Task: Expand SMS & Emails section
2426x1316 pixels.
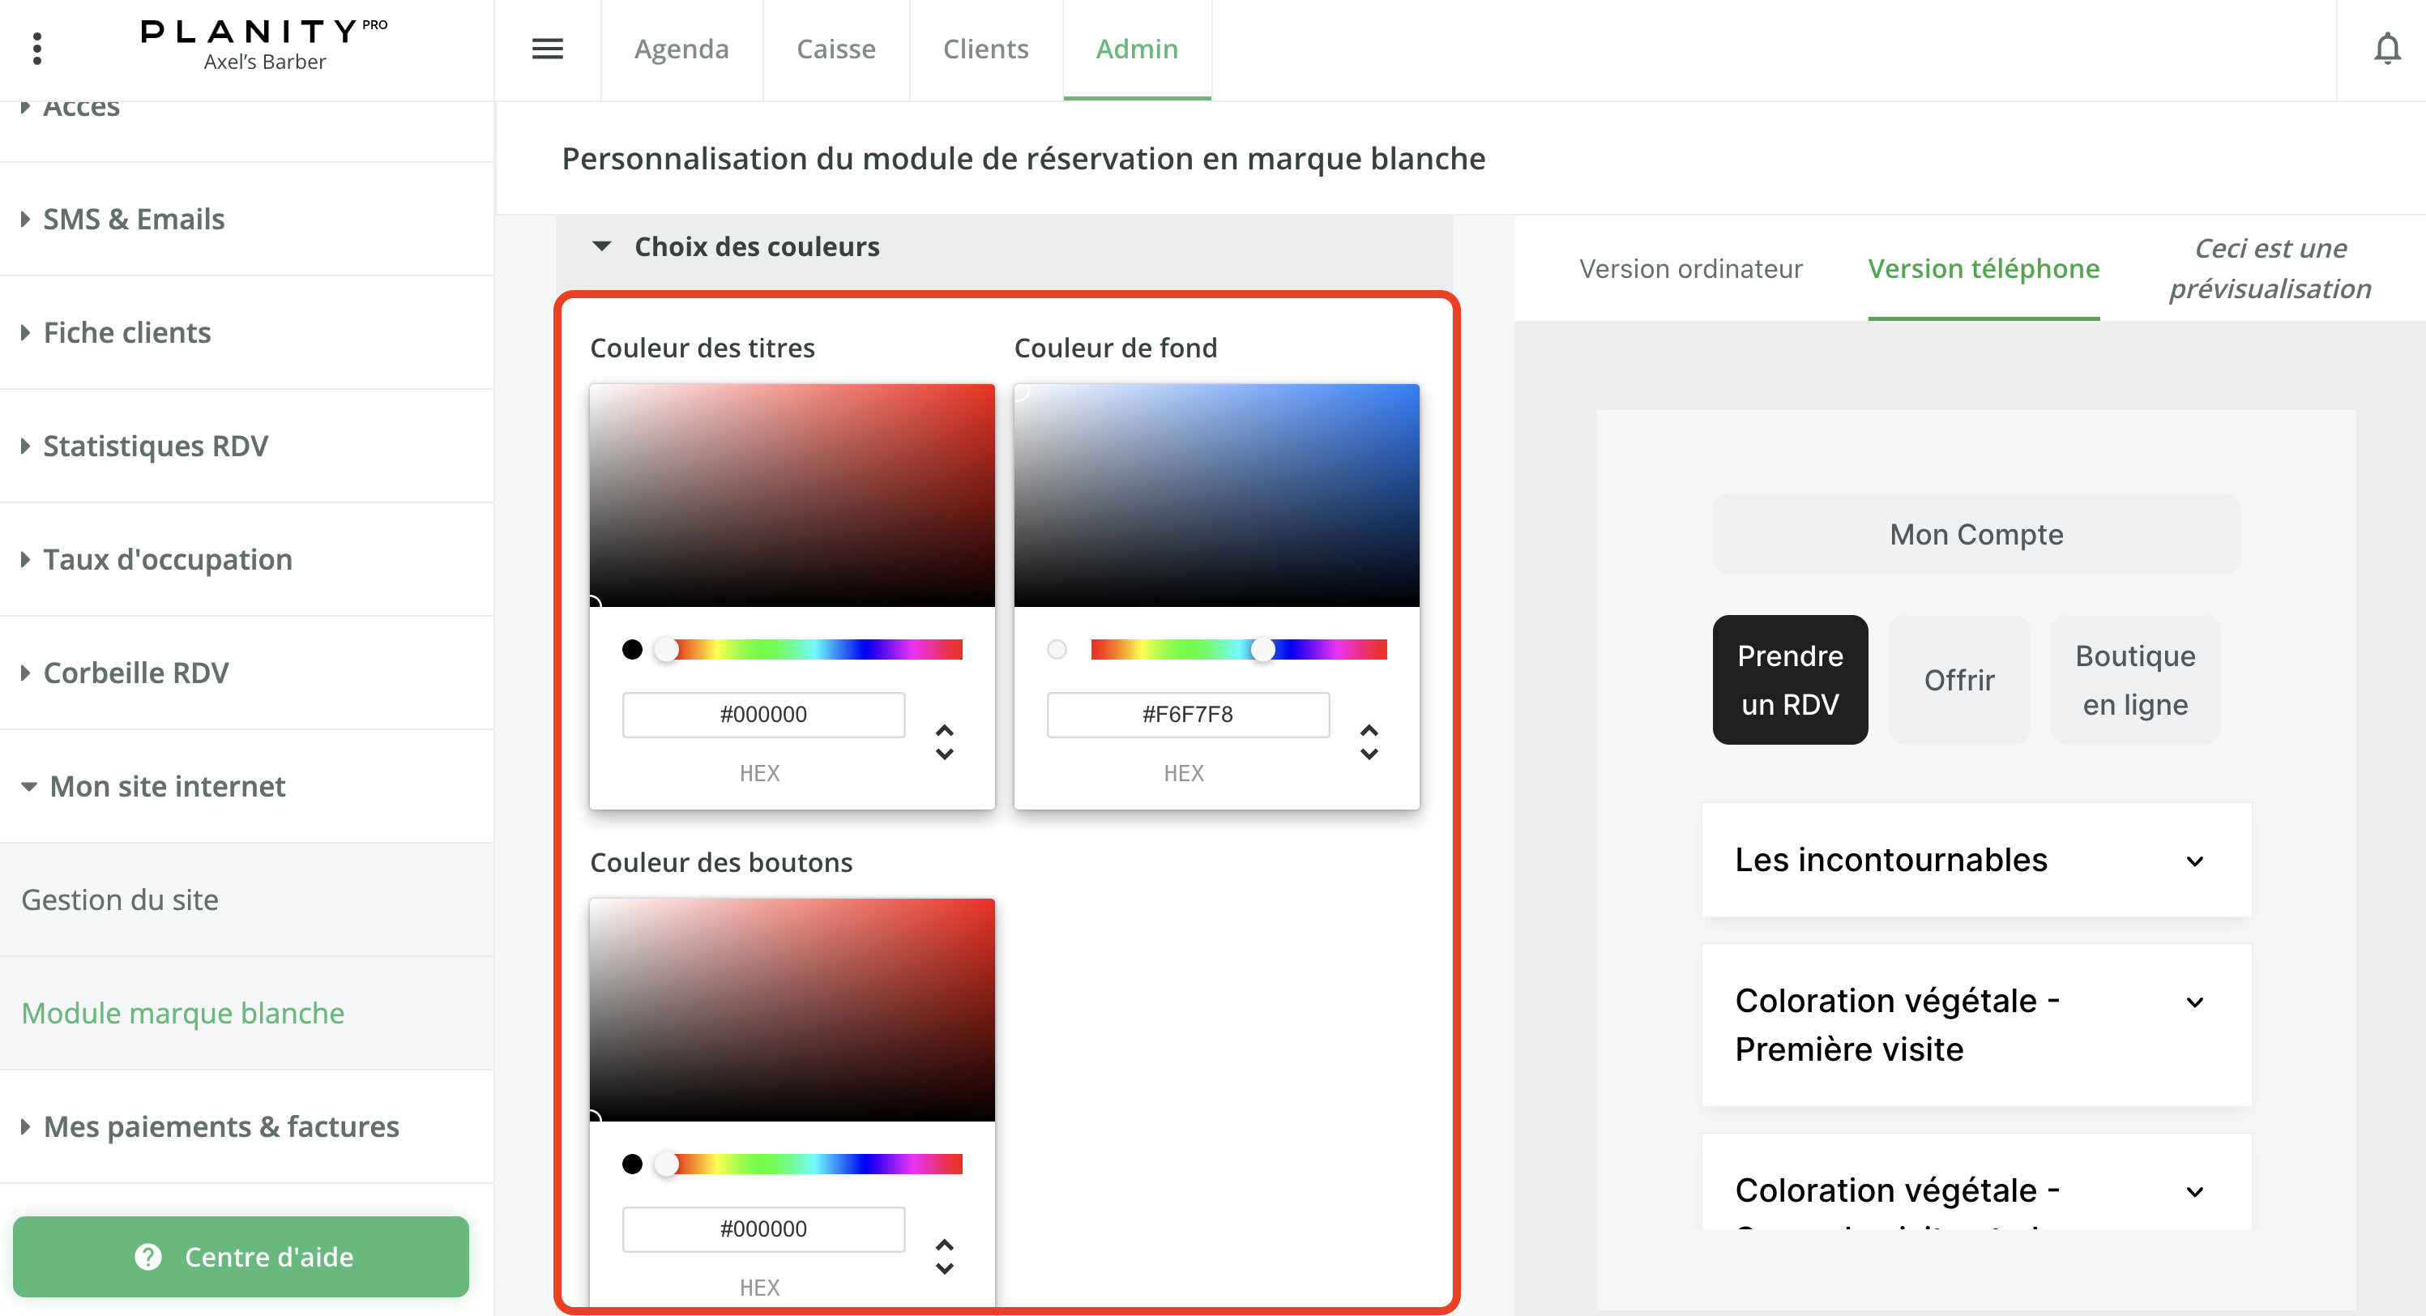Action: (133, 220)
